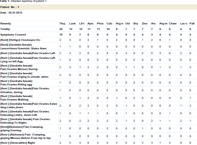Viewport: 197px width, 145px height.
Task: Click the 'Ars' column header
Action: 153,24
